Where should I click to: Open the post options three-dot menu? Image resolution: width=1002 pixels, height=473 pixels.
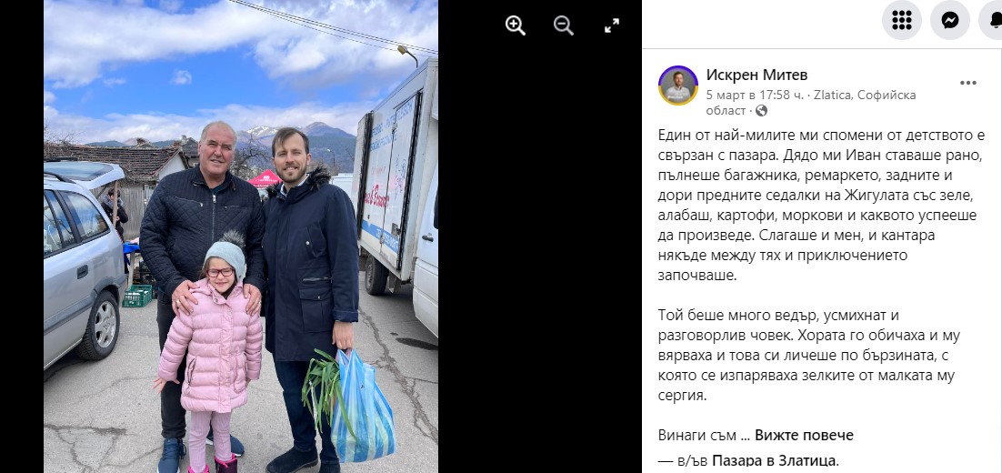(968, 83)
